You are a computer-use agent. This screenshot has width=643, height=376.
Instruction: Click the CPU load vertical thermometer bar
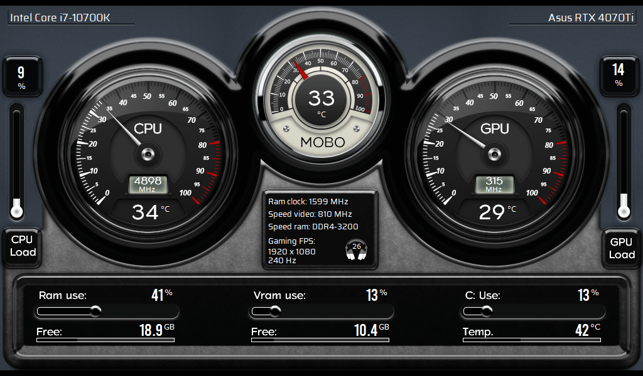click(x=17, y=163)
